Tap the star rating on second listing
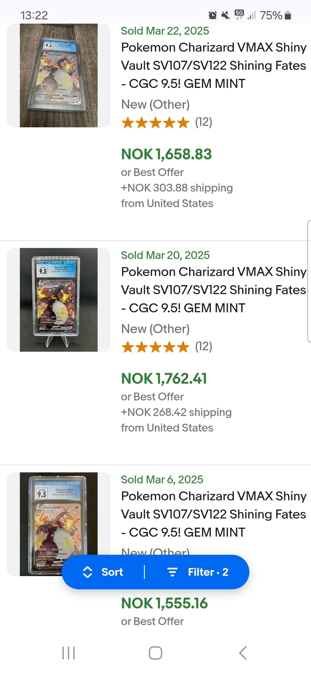The image size is (311, 674). click(155, 347)
